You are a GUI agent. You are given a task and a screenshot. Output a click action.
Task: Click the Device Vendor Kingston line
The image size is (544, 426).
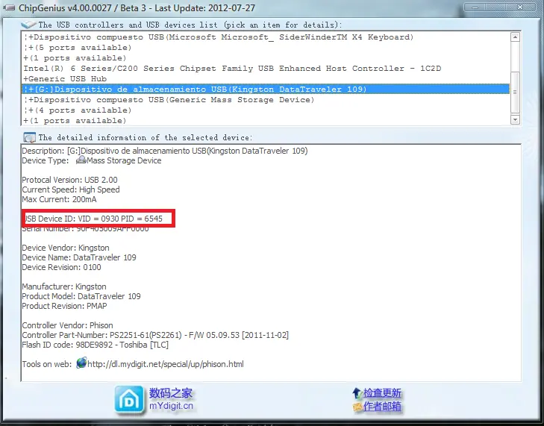click(66, 248)
